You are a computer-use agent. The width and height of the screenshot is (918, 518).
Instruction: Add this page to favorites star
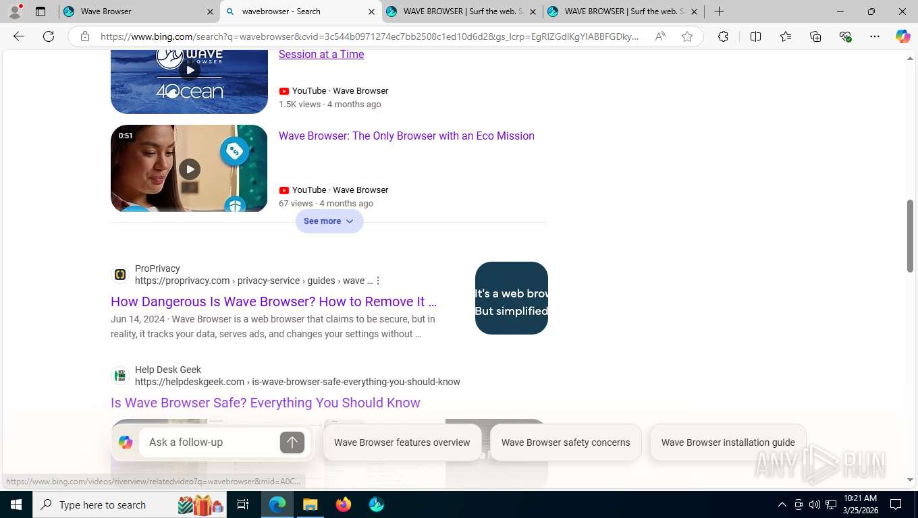click(x=687, y=36)
